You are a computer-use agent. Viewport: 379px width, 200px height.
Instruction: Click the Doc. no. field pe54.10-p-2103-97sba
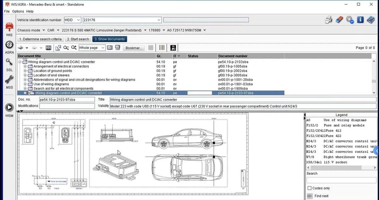(x=67, y=99)
